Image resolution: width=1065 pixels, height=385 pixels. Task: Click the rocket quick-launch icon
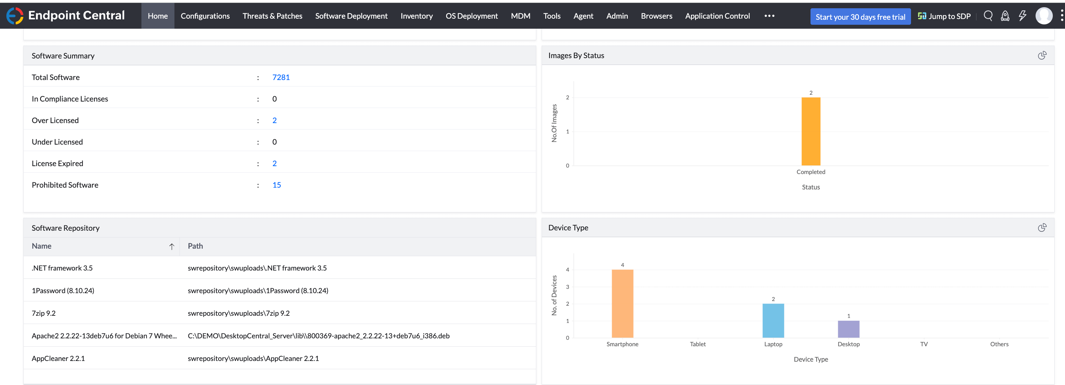[1005, 16]
